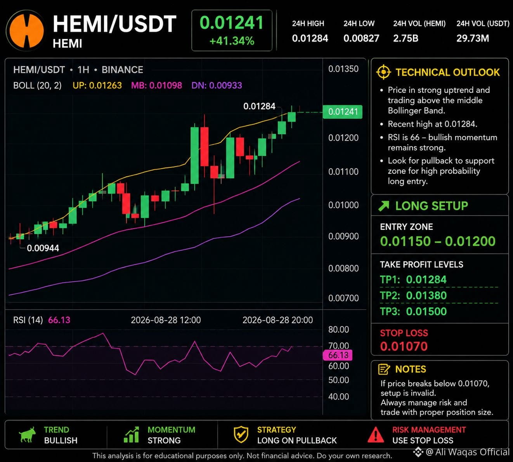
Task: Click the 0.01284 high annotation on chart
Action: [259, 106]
